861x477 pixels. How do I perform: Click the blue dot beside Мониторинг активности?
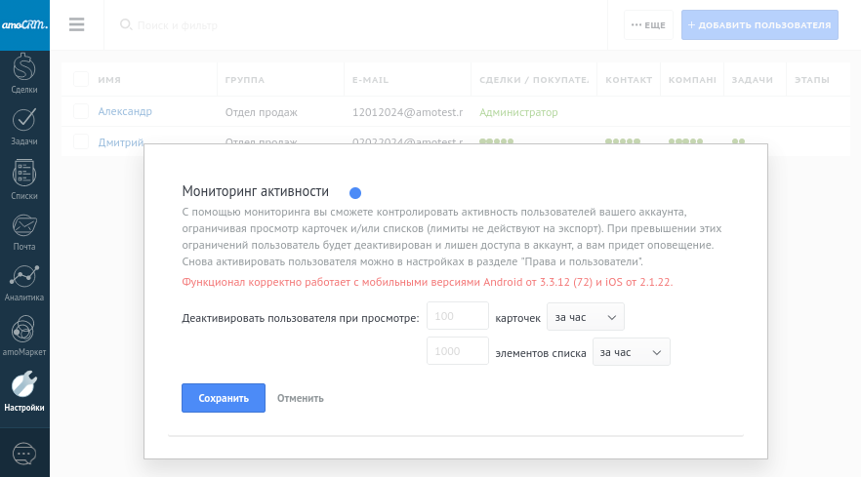355,193
